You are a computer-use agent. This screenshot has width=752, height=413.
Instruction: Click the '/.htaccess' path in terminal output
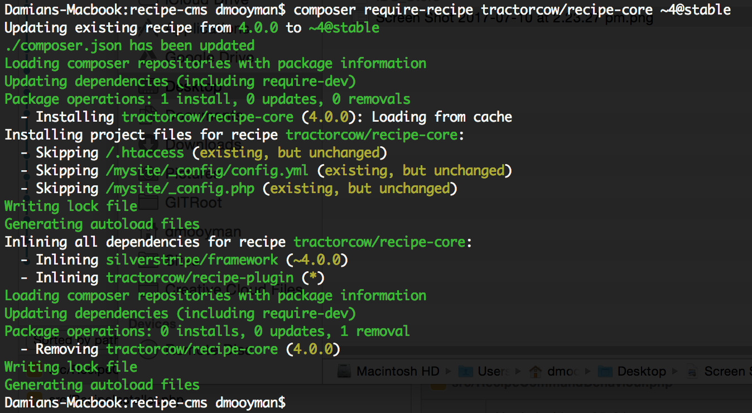pos(144,152)
